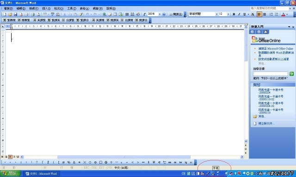Click the 日譯繁 translation button
The image size is (296, 177).
pos(68,20)
